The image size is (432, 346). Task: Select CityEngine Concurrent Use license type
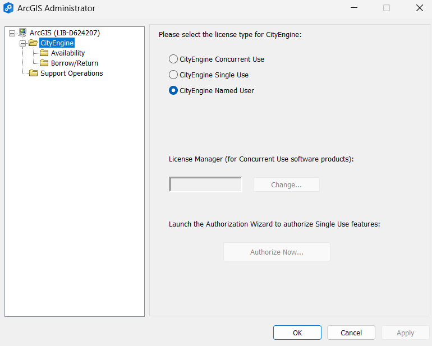pos(173,59)
